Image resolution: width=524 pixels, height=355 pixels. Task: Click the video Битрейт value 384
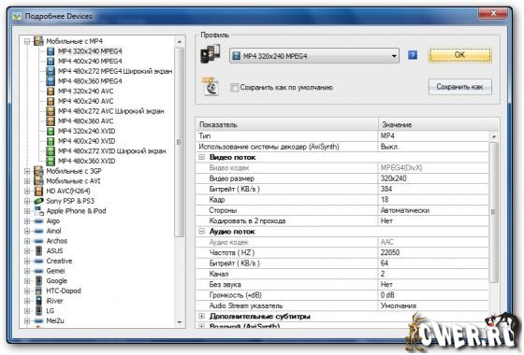pos(386,189)
